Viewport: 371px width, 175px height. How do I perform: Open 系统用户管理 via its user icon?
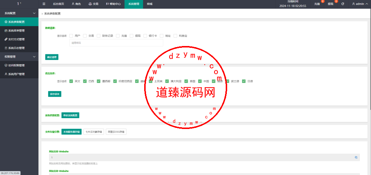click(x=6, y=74)
